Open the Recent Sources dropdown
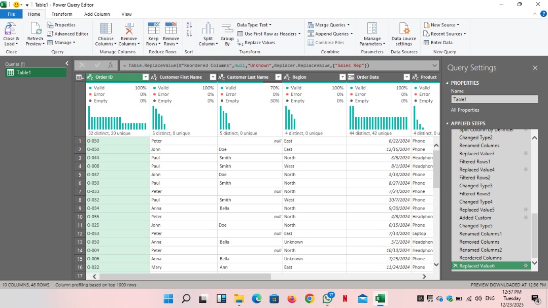 pos(444,33)
